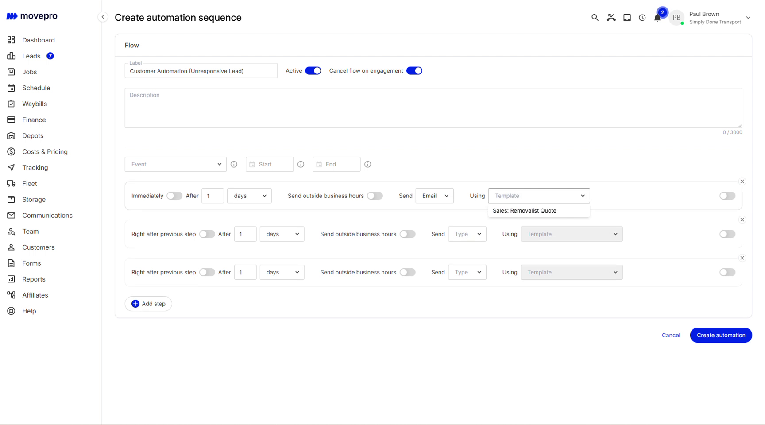Open the days unit dropdown in first step

[x=249, y=196]
